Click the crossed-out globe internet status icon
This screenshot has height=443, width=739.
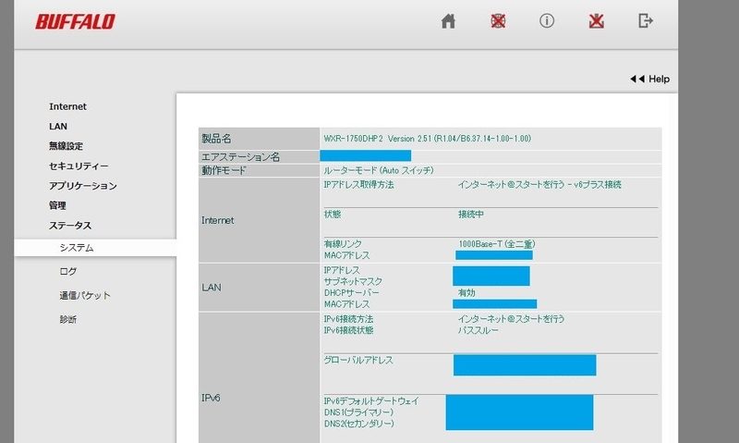point(498,21)
